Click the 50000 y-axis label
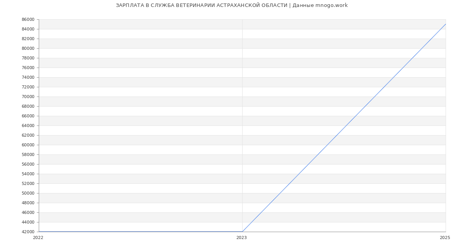This screenshot has height=251, width=465. click(x=28, y=193)
